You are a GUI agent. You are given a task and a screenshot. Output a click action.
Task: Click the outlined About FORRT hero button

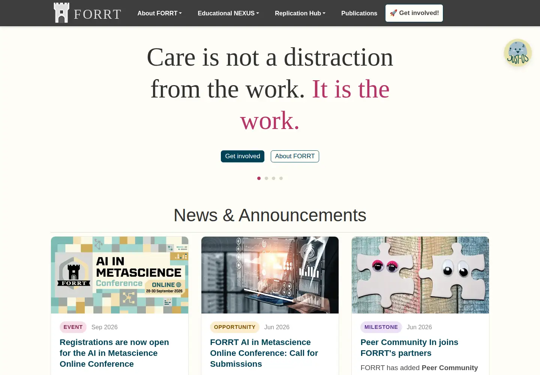[295, 156]
